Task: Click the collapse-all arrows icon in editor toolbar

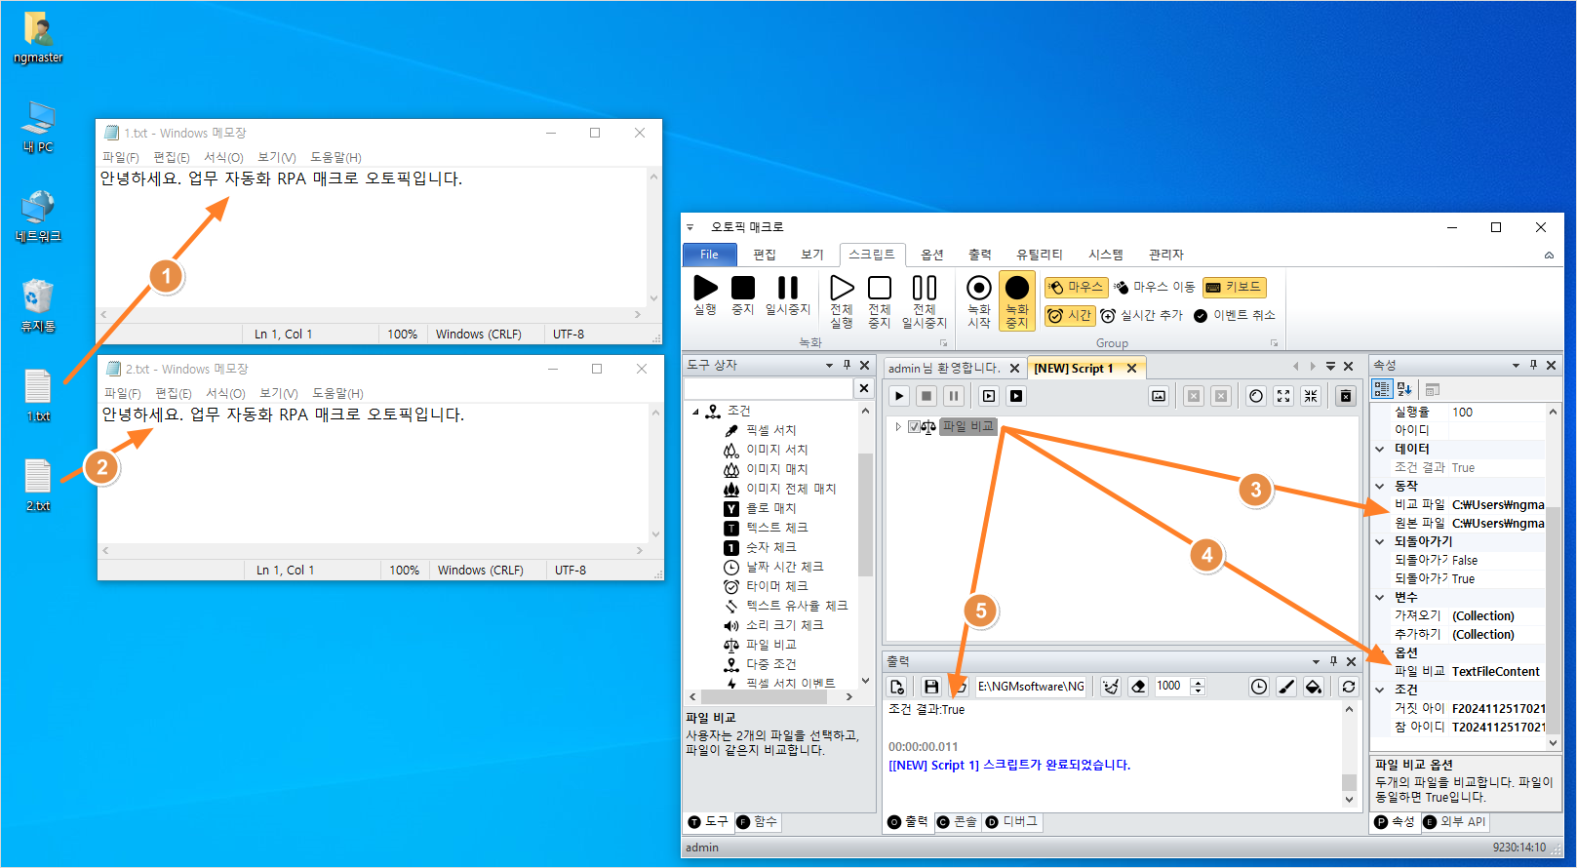Action: [1311, 396]
